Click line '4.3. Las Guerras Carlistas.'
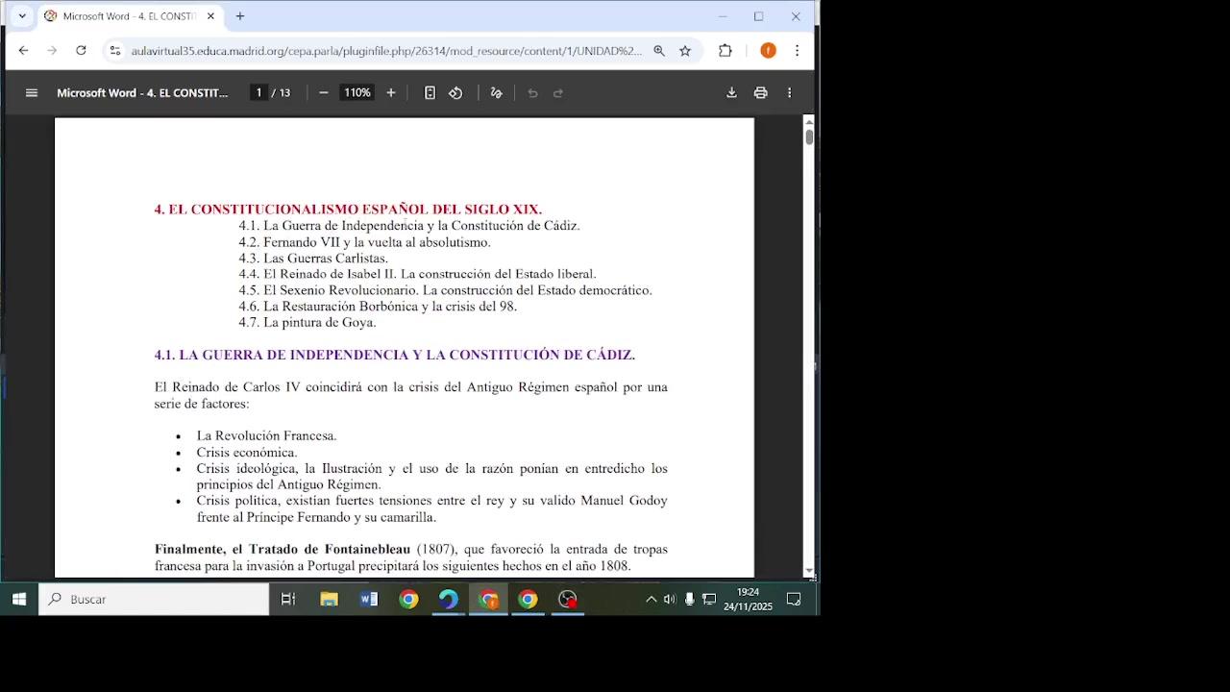Screen dimensions: 1230x692 tap(313, 259)
